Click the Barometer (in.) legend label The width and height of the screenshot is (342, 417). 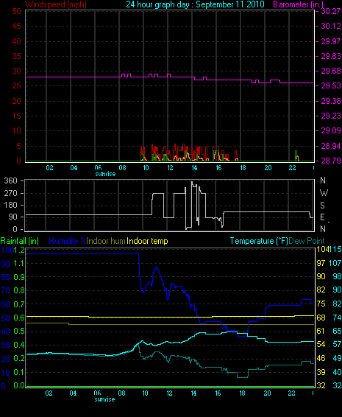click(x=299, y=4)
